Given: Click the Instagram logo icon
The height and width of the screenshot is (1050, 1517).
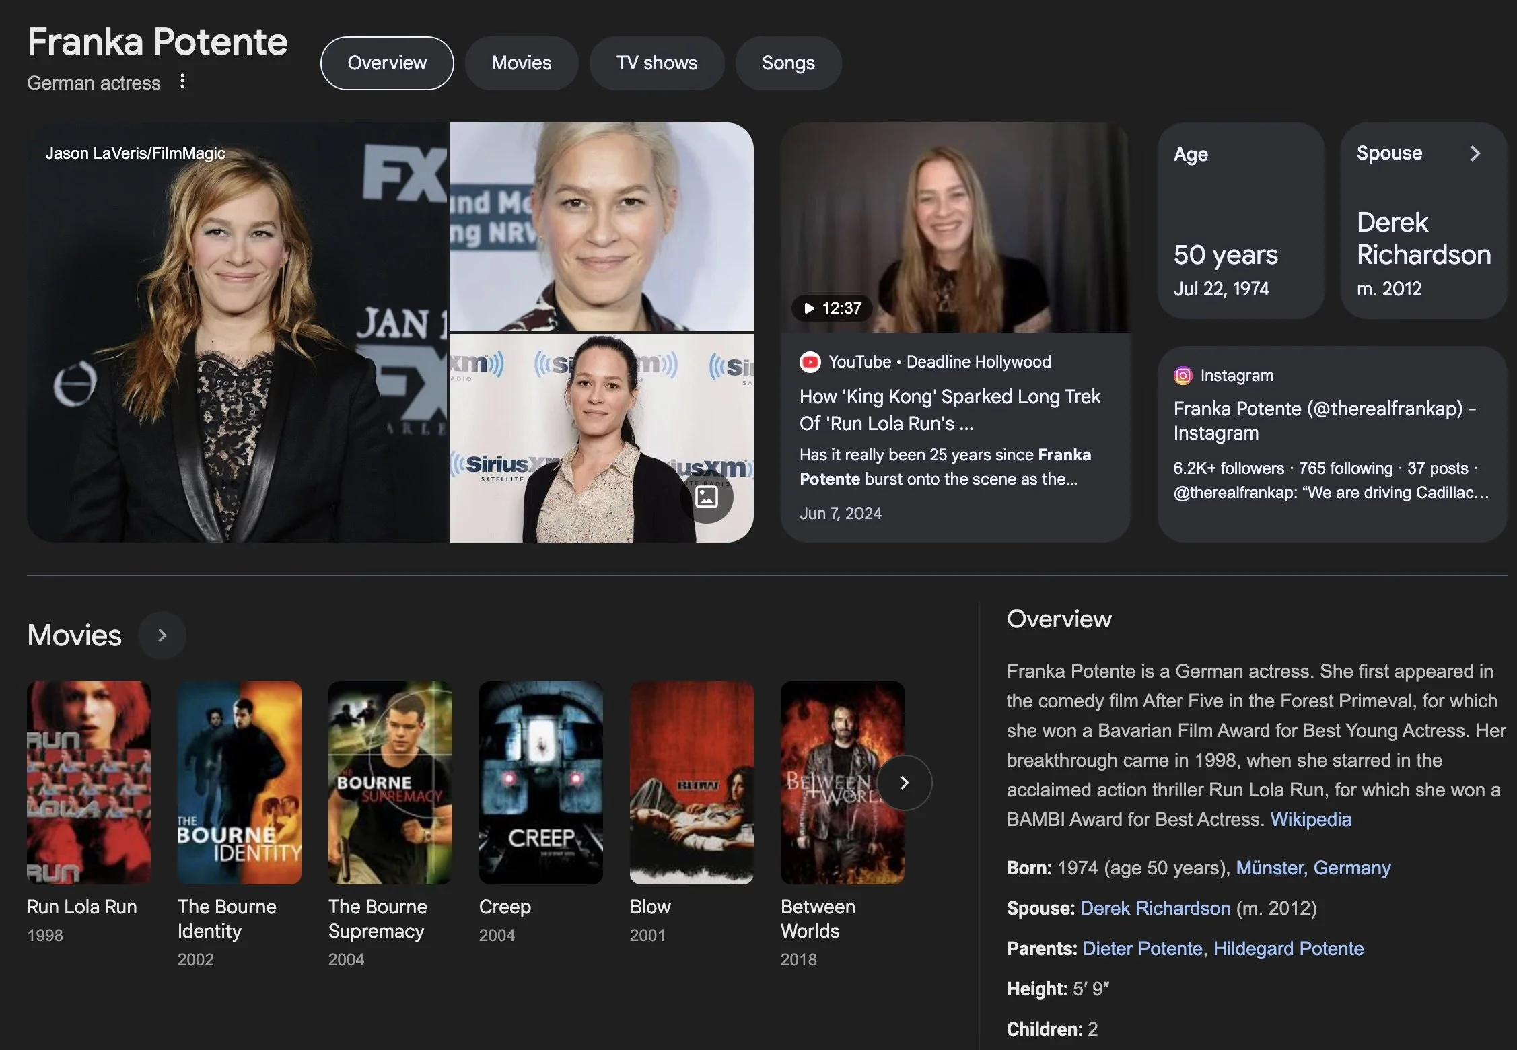Looking at the screenshot, I should (x=1183, y=376).
